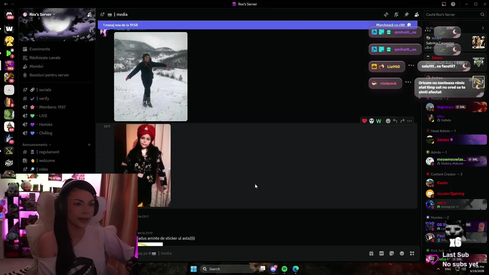The height and width of the screenshot is (275, 489).
Task: Open more options on message toolbar
Action: (x=410, y=121)
